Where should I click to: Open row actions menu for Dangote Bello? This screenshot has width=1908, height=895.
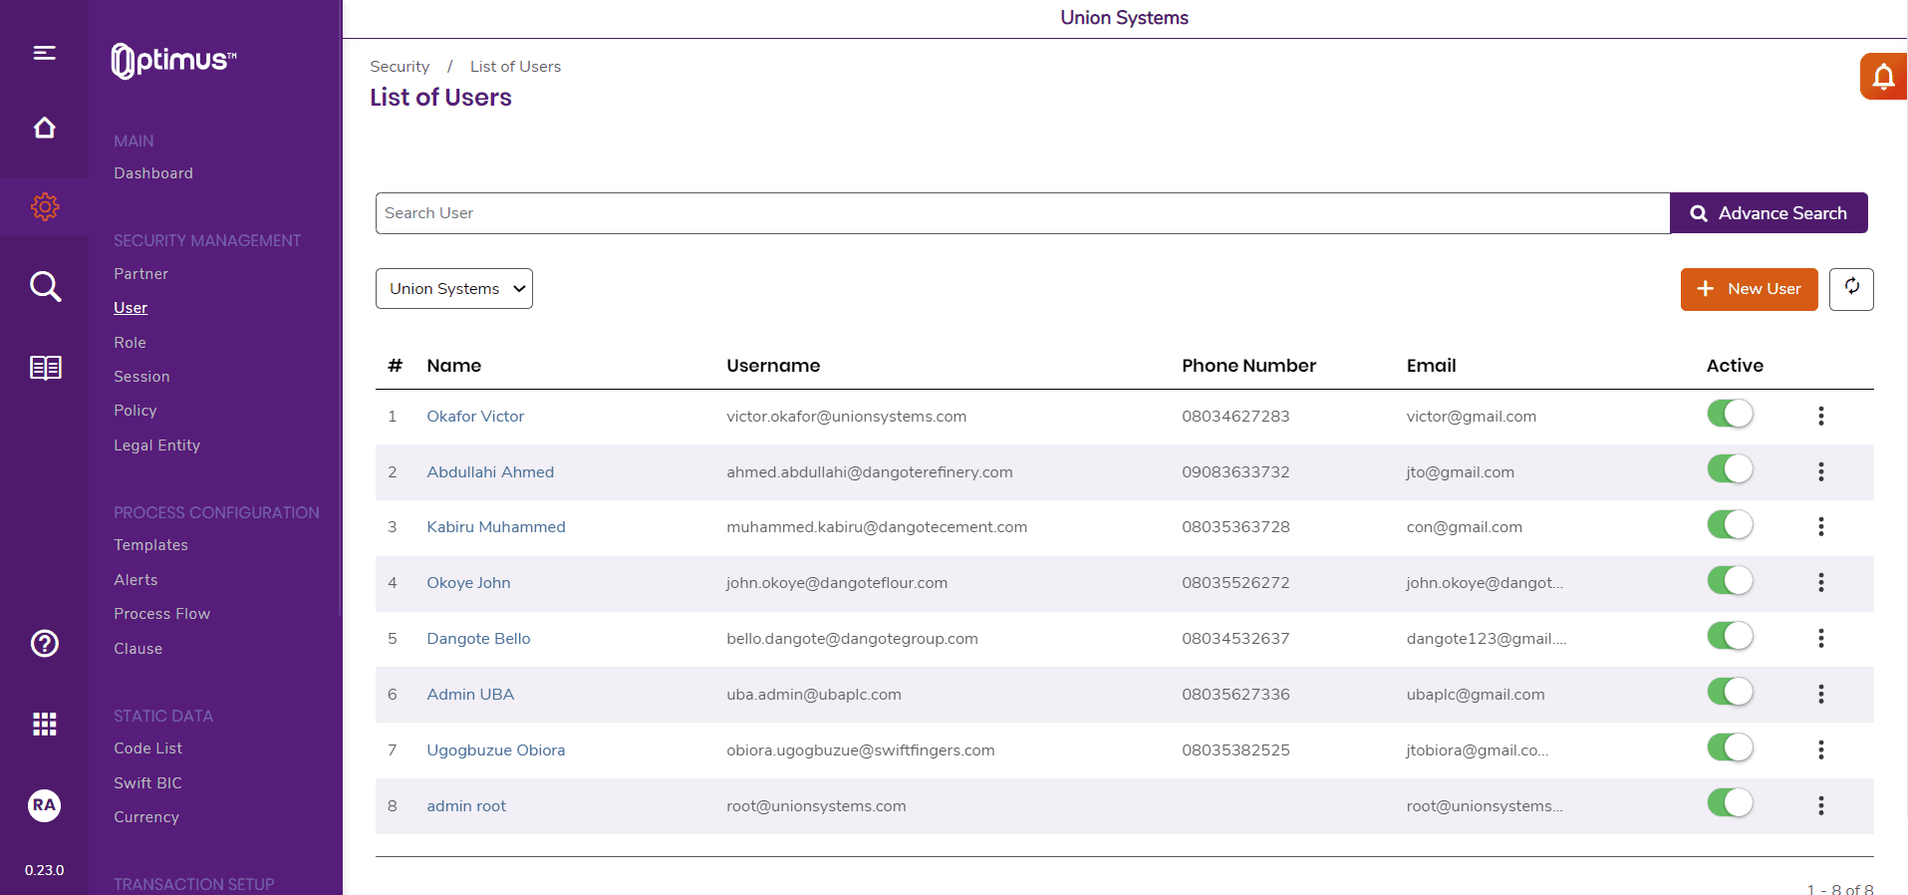pos(1820,639)
